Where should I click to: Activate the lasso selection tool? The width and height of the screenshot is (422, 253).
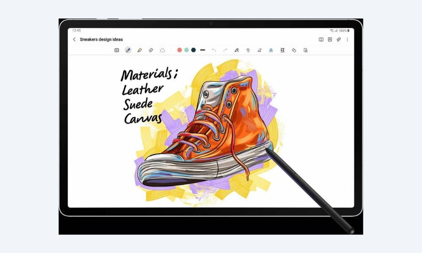(162, 50)
